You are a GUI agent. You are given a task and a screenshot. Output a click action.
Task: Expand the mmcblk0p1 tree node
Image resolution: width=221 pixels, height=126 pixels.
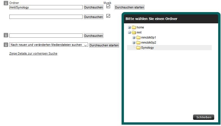point(134,38)
